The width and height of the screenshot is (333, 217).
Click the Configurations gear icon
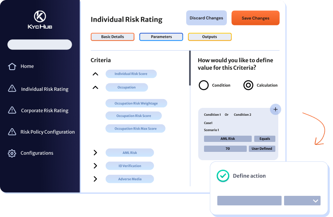click(12, 153)
